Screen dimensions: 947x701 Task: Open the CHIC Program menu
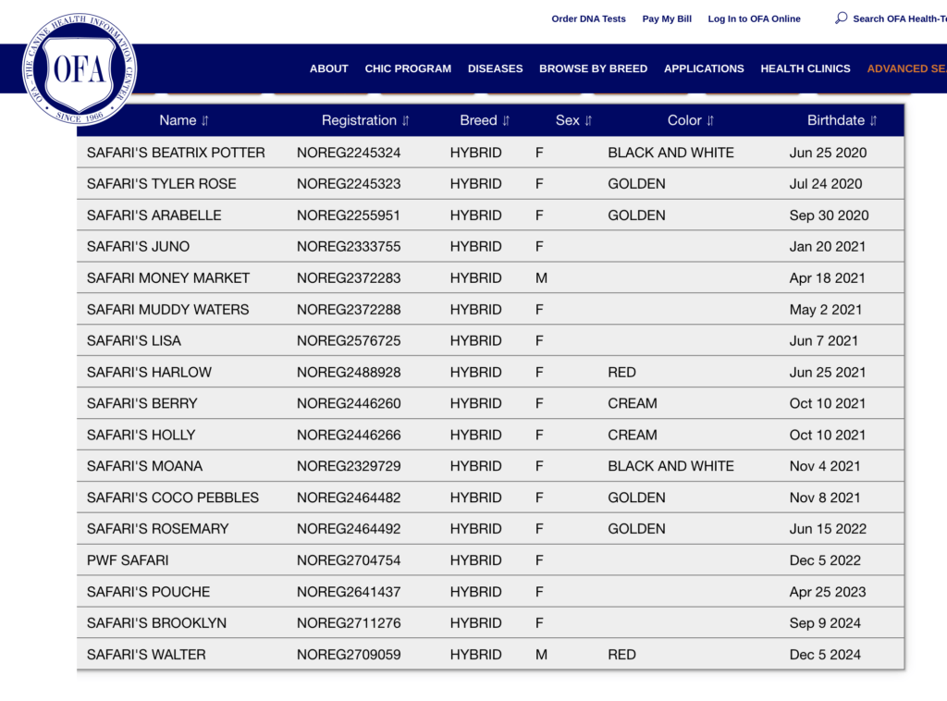coord(408,68)
